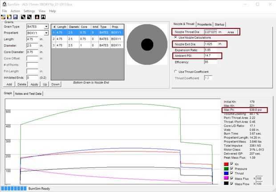Viewport: 276px width, 192px height.
Task: Click the grain cross-section preview image
Action: pyautogui.click(x=147, y=44)
